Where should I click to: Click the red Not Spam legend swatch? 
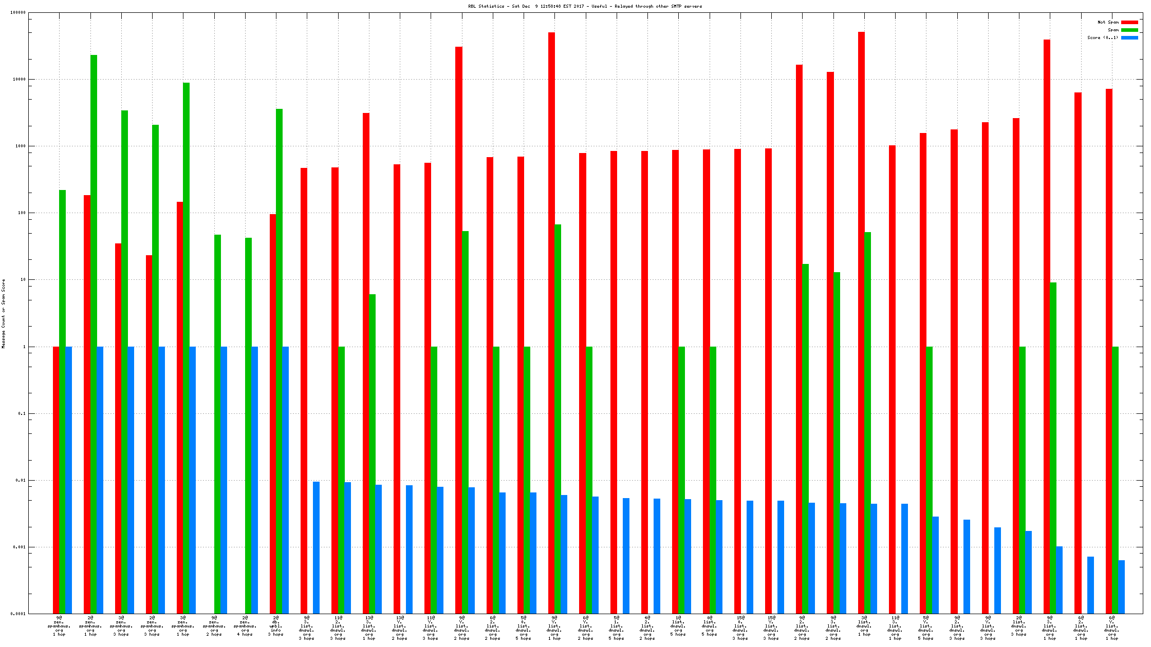1129,22
